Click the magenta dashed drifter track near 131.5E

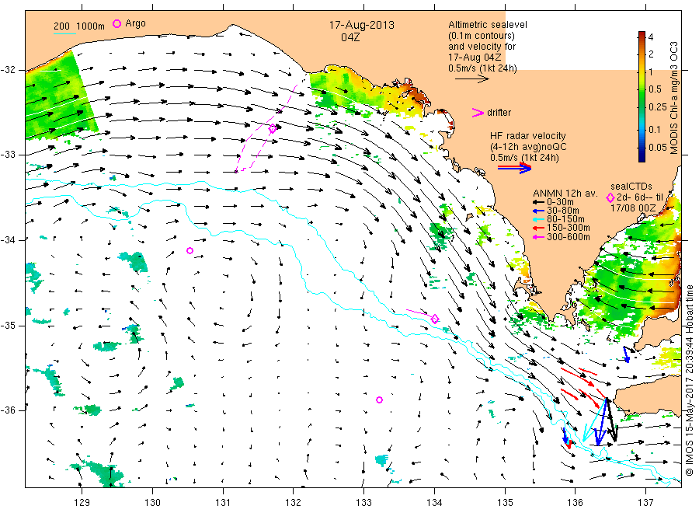[266, 129]
